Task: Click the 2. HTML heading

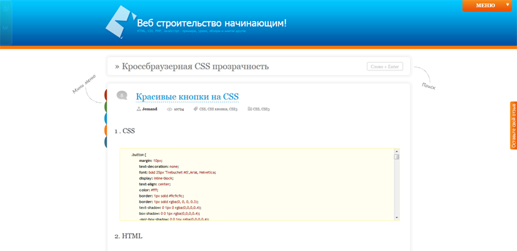Action: 129,236
